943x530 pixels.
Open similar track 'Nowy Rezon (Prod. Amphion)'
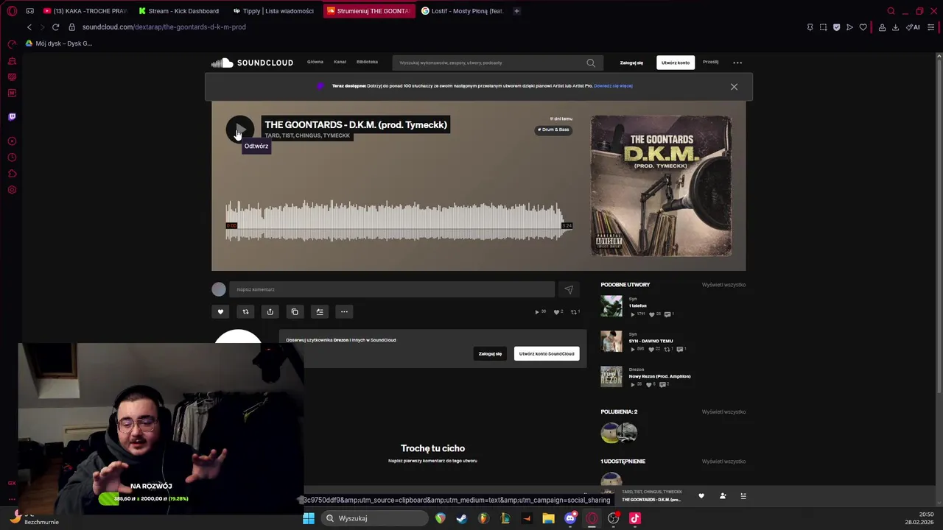tap(659, 376)
